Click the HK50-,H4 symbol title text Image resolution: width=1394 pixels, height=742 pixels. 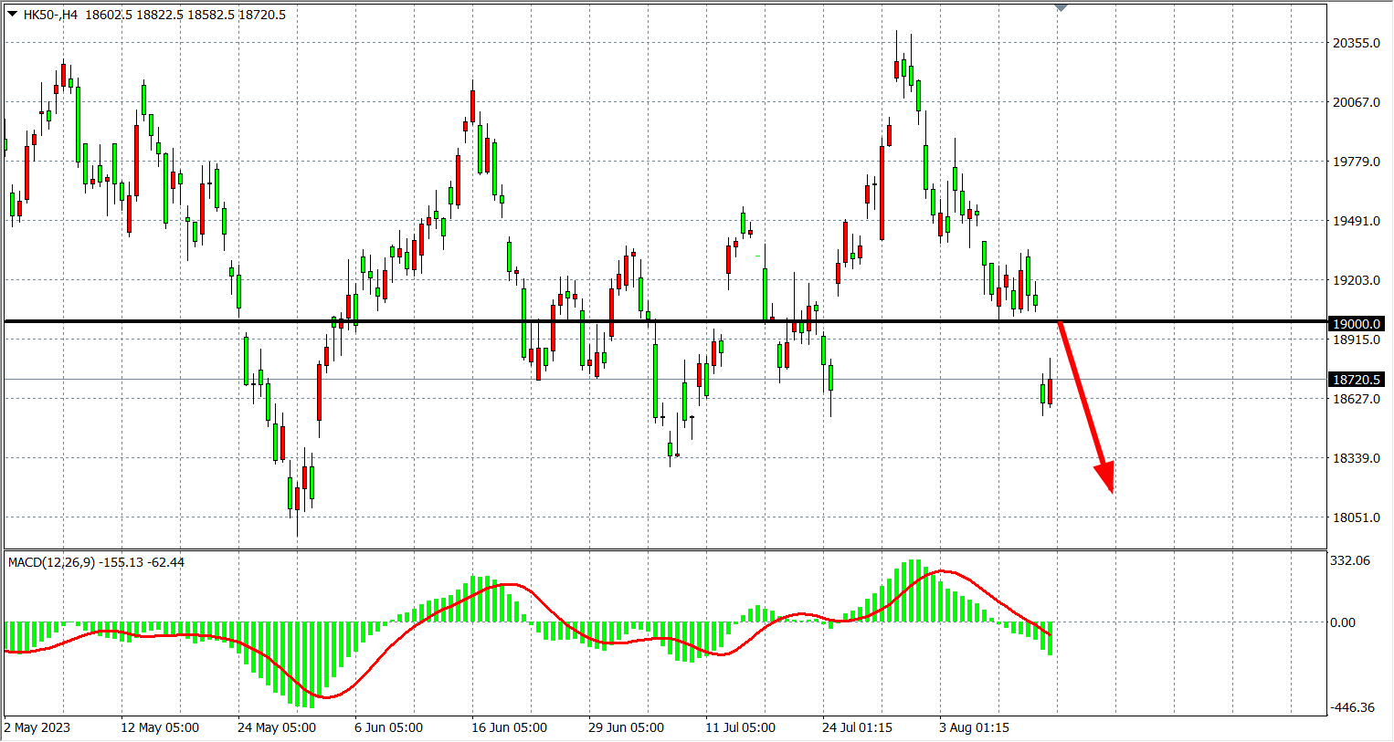[50, 15]
